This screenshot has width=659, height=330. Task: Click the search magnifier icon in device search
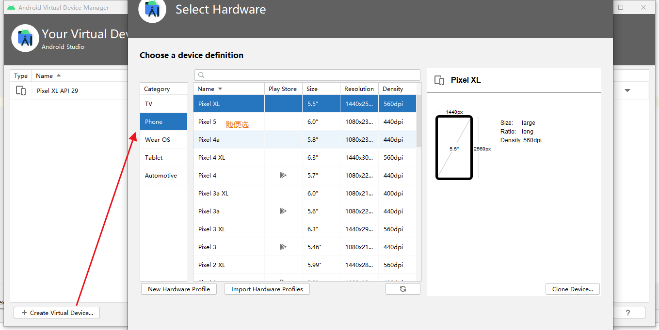pyautogui.click(x=201, y=75)
